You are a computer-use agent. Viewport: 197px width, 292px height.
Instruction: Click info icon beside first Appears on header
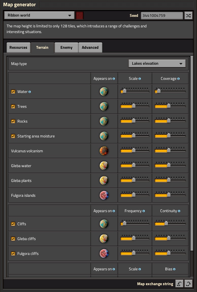click(x=114, y=79)
